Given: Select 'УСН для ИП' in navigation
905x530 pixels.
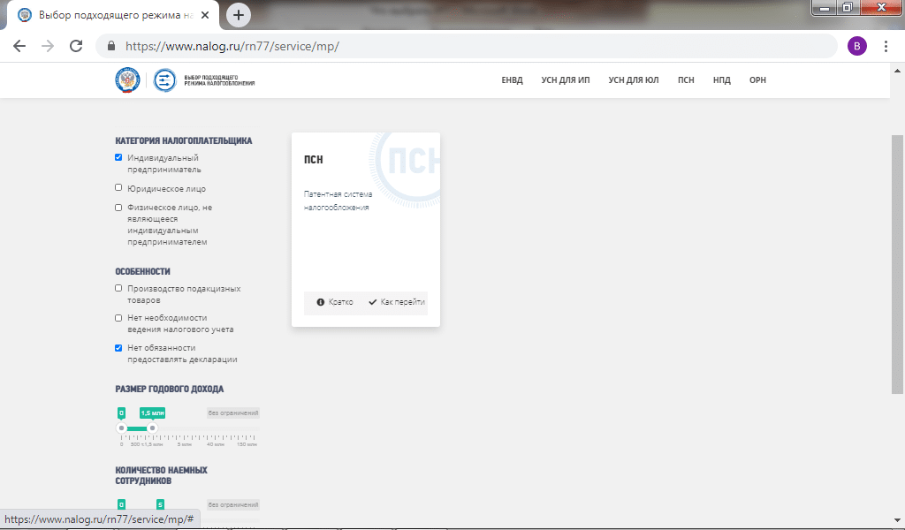Looking at the screenshot, I should tap(566, 80).
